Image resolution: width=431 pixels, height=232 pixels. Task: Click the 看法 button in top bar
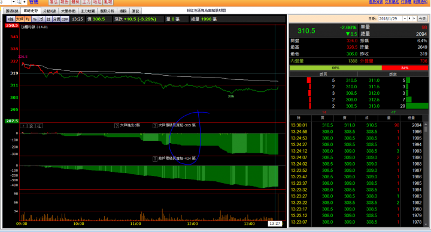[x=54, y=2]
